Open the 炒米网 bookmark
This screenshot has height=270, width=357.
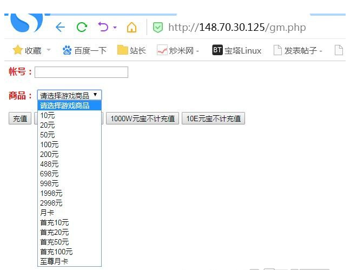click(x=178, y=50)
